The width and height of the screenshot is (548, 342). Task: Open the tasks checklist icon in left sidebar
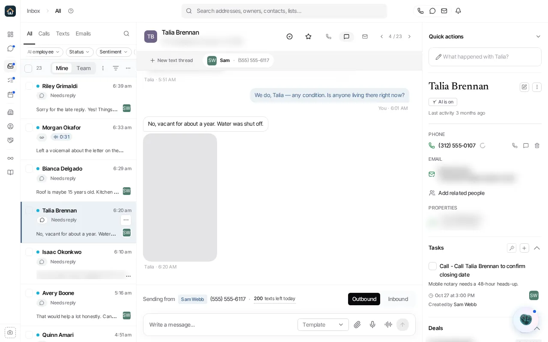point(10,80)
